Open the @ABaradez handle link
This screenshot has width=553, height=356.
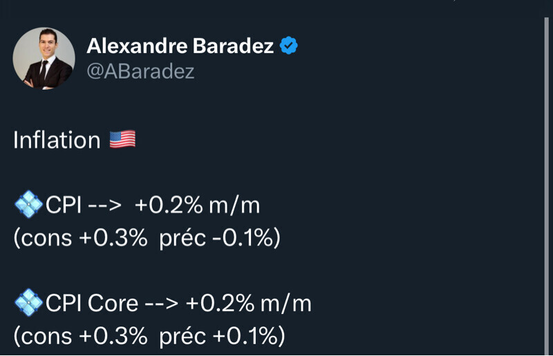pyautogui.click(x=140, y=71)
